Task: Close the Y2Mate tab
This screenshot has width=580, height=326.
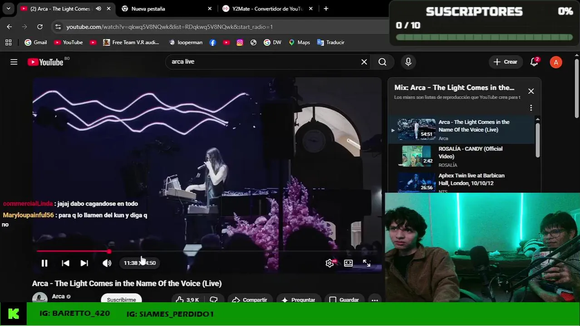Action: 311,9
